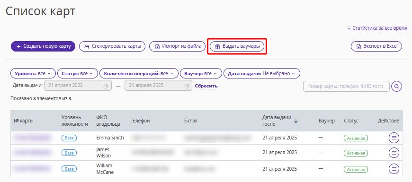Screen dimensions: 412x182
Task: Expand Статистика за все время
Action: tap(377, 28)
